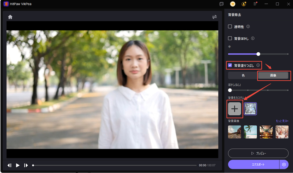This screenshot has height=173, width=293.
Task: Switch to the 色 tab
Action: (x=243, y=75)
